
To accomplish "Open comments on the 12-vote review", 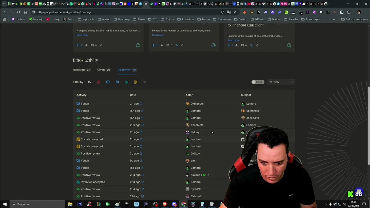I will [168, 45].
